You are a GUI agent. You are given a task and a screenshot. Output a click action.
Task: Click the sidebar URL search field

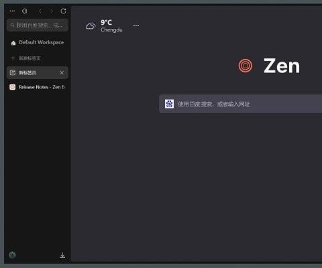pos(38,25)
